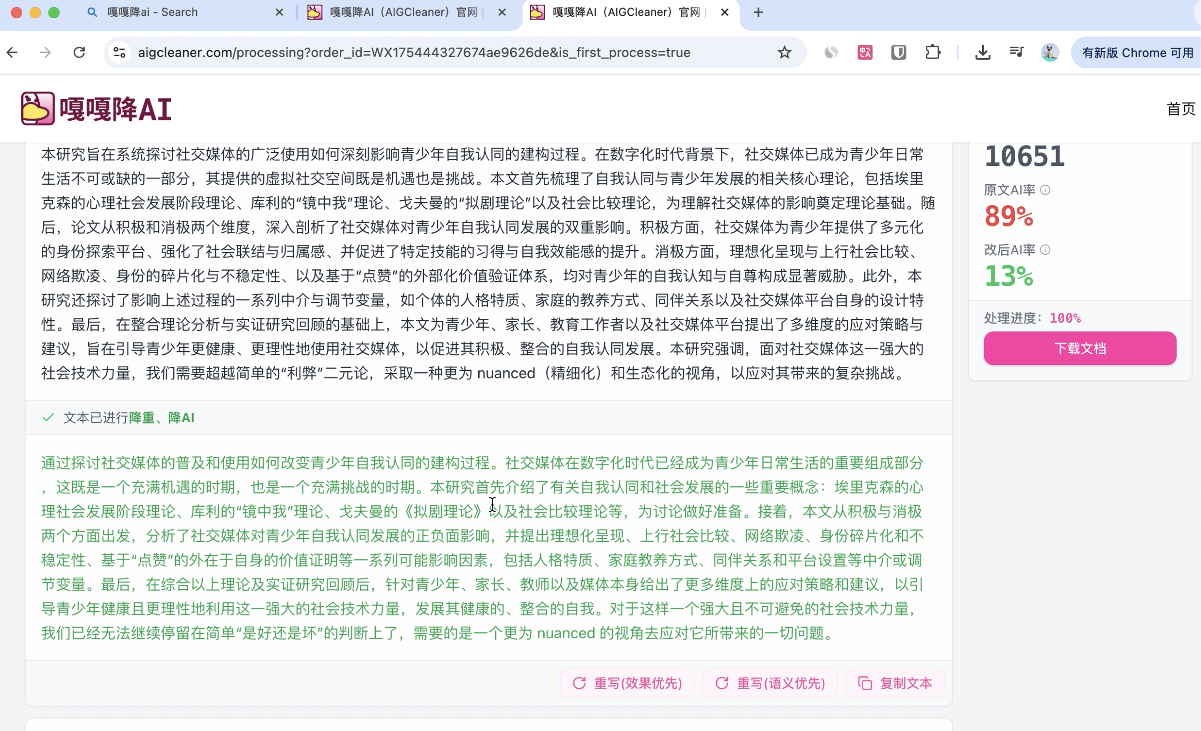Click the 13% revised AI rate value
Image resolution: width=1201 pixels, height=731 pixels.
(x=1009, y=276)
